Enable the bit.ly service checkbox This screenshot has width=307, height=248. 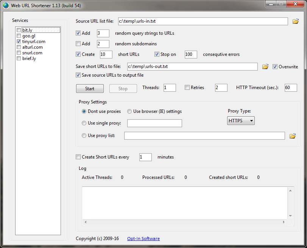tap(19, 30)
